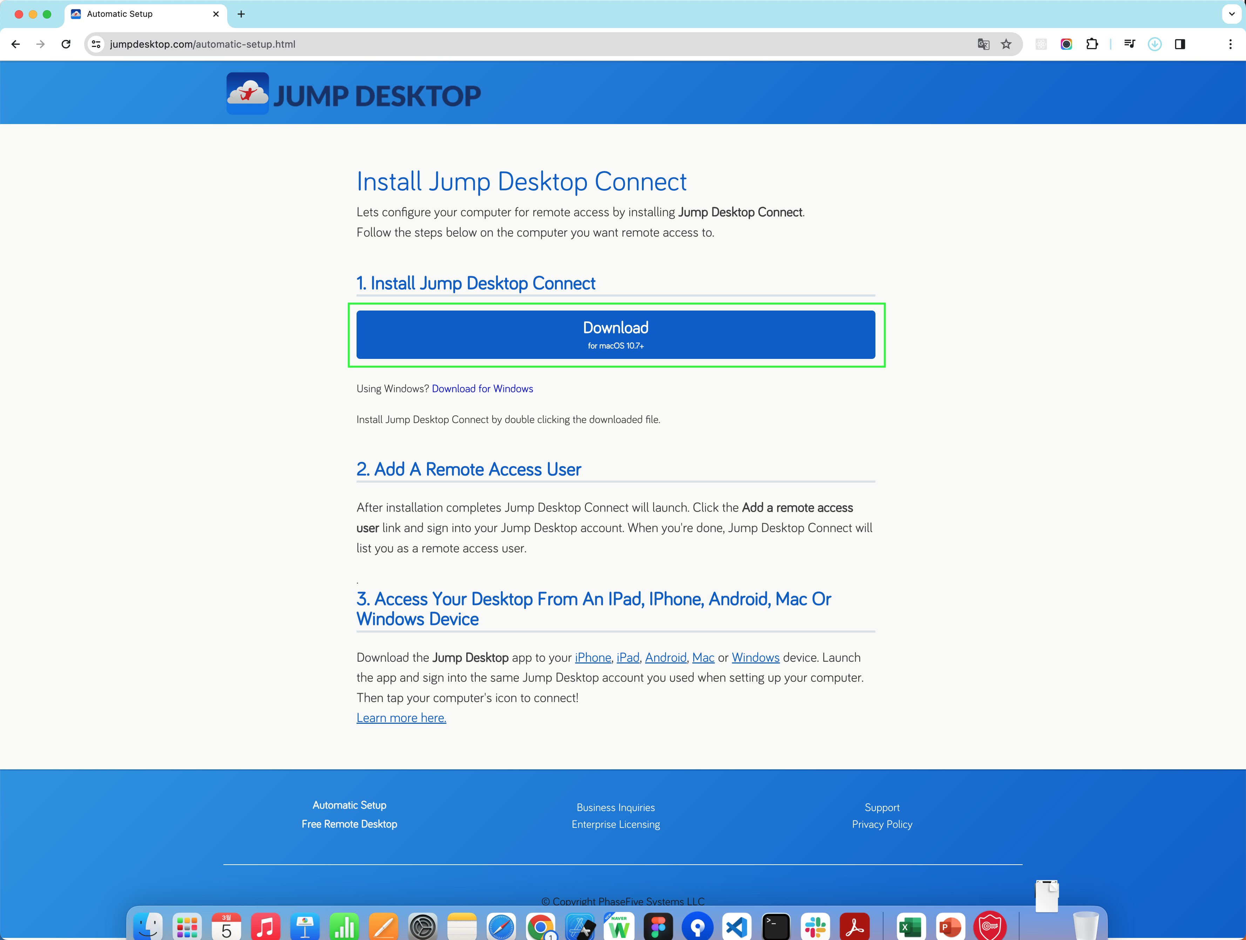The width and height of the screenshot is (1246, 940).
Task: Click the Download for macOS button
Action: [615, 335]
